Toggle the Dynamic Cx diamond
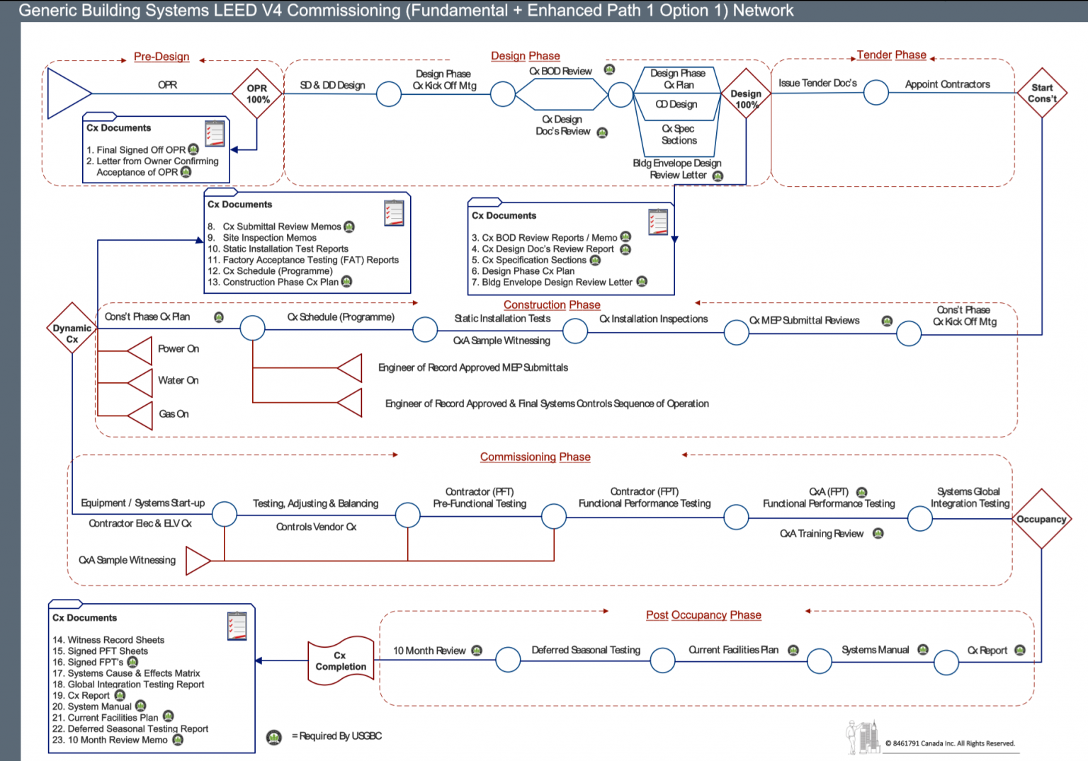The width and height of the screenshot is (1088, 761). pyautogui.click(x=71, y=328)
